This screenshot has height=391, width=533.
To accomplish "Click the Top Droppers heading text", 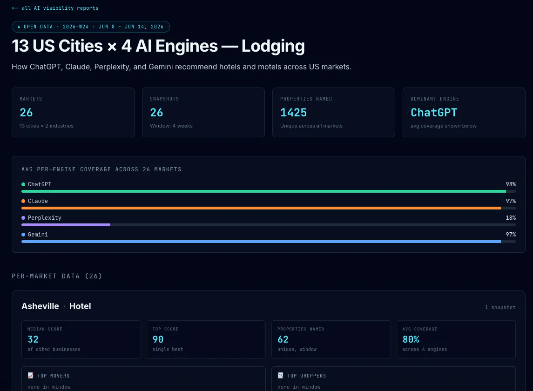I will point(307,376).
